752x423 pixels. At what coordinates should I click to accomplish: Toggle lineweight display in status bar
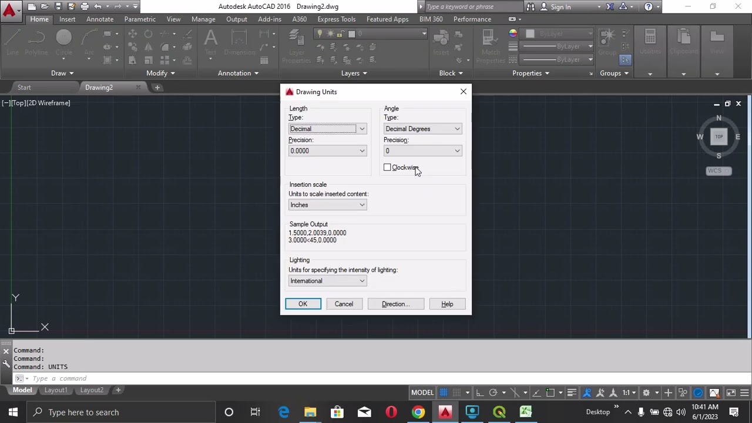point(572,392)
